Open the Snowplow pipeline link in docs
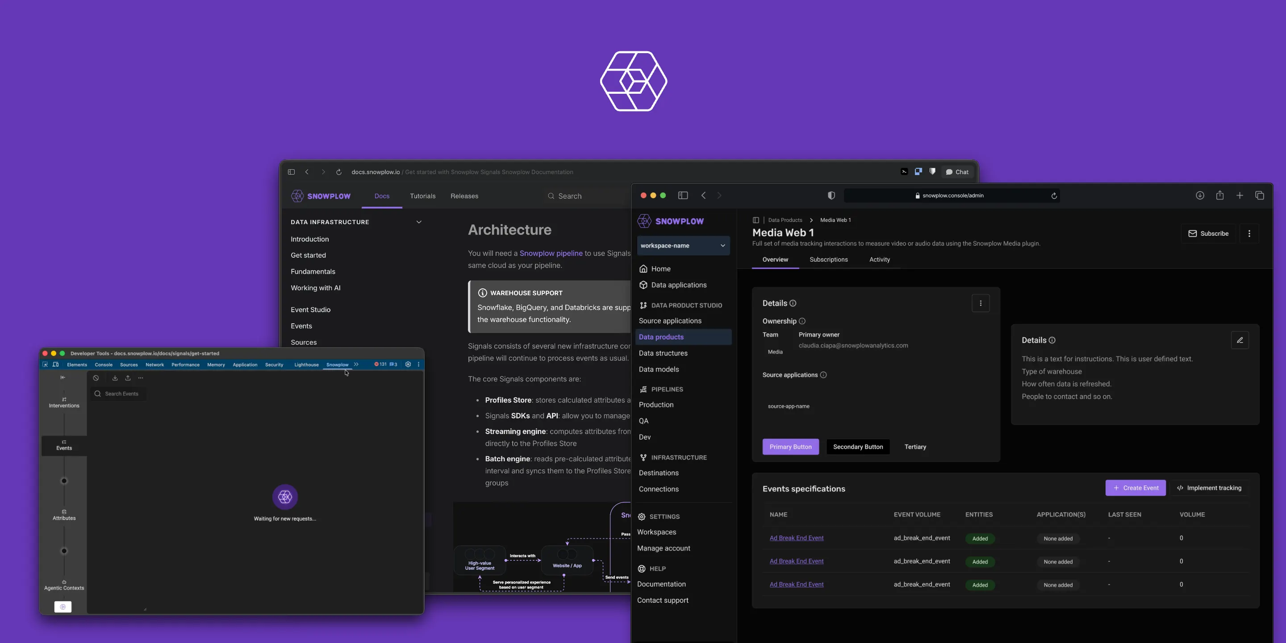This screenshot has width=1286, height=643. click(551, 254)
